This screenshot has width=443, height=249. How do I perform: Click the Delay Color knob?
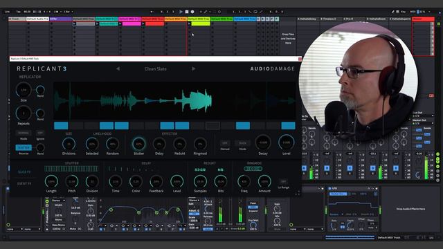(136, 181)
